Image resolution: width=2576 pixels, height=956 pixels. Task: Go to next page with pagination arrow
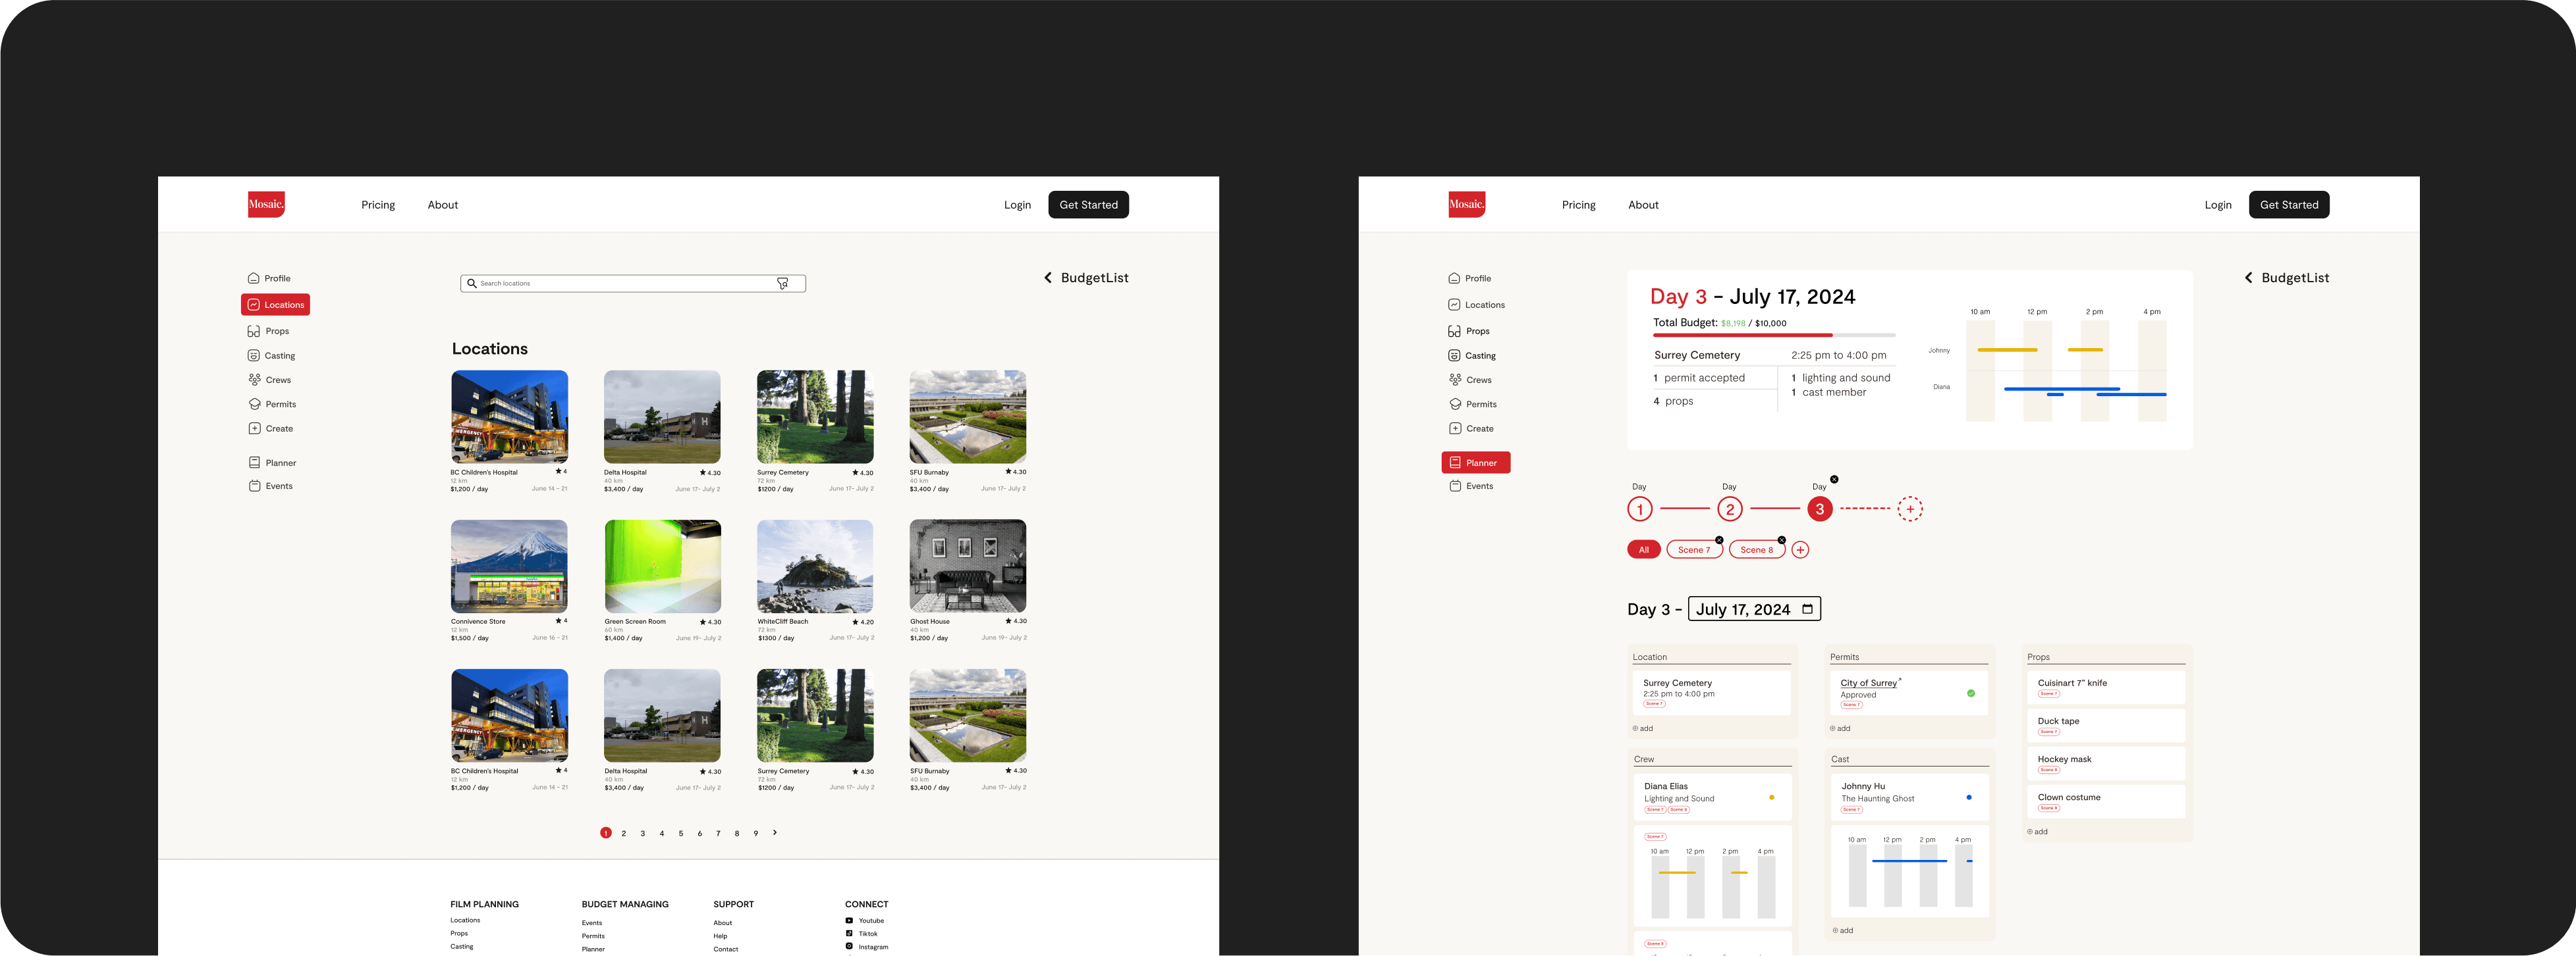coord(775,832)
